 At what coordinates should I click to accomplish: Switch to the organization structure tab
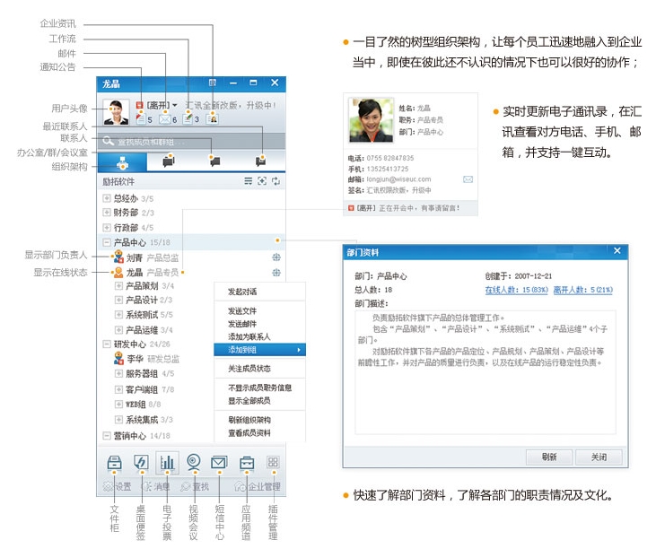(x=123, y=161)
